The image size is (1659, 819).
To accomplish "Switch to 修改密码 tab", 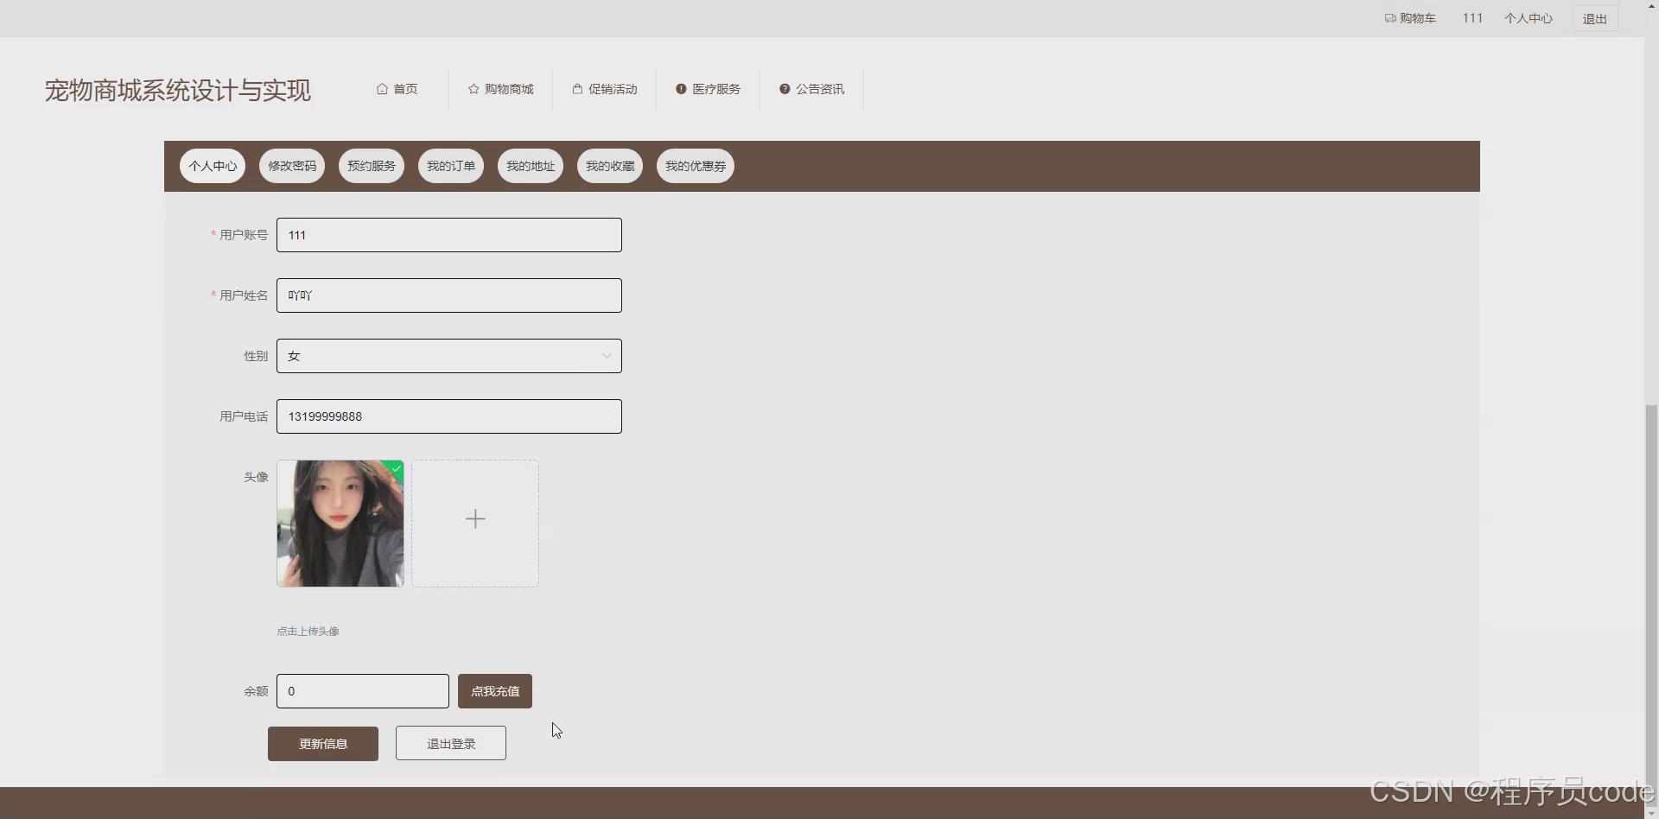I will (x=292, y=166).
